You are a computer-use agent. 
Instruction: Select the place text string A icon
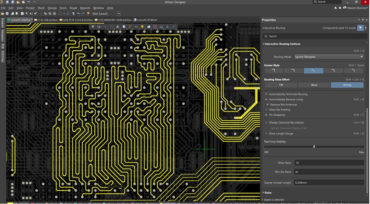[167, 27]
